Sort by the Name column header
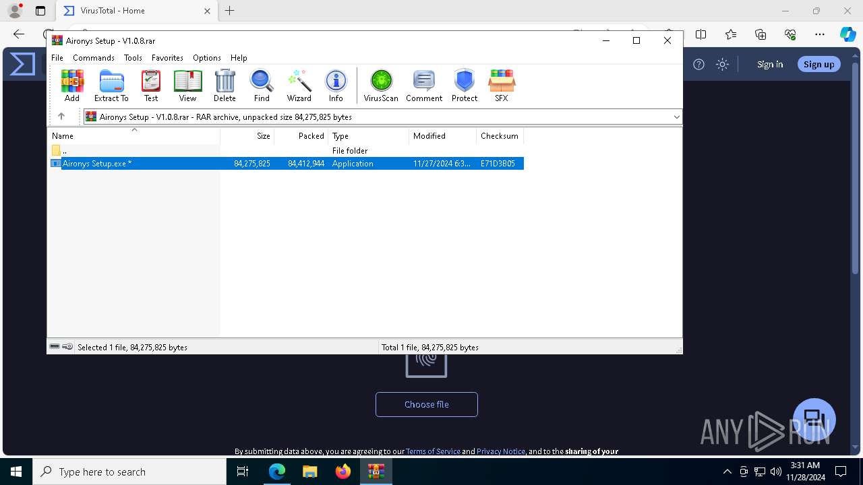 click(133, 136)
